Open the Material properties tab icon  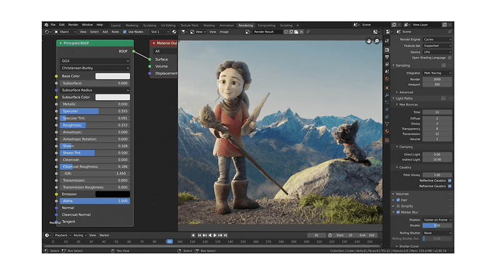(387, 131)
